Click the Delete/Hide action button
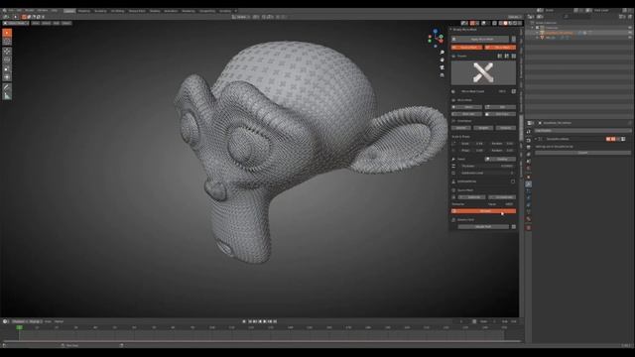Image resolution: width=635 pixels, height=357 pixels. coord(483,227)
